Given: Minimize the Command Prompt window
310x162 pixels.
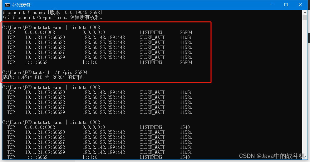Looking at the screenshot, I should coord(272,5).
